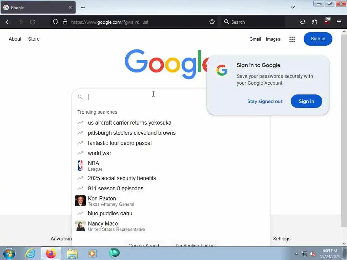Go back using the browser back arrow
This screenshot has width=347, height=260.
8,22
